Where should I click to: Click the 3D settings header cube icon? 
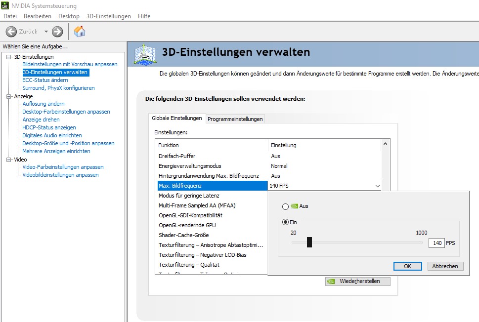tap(145, 55)
